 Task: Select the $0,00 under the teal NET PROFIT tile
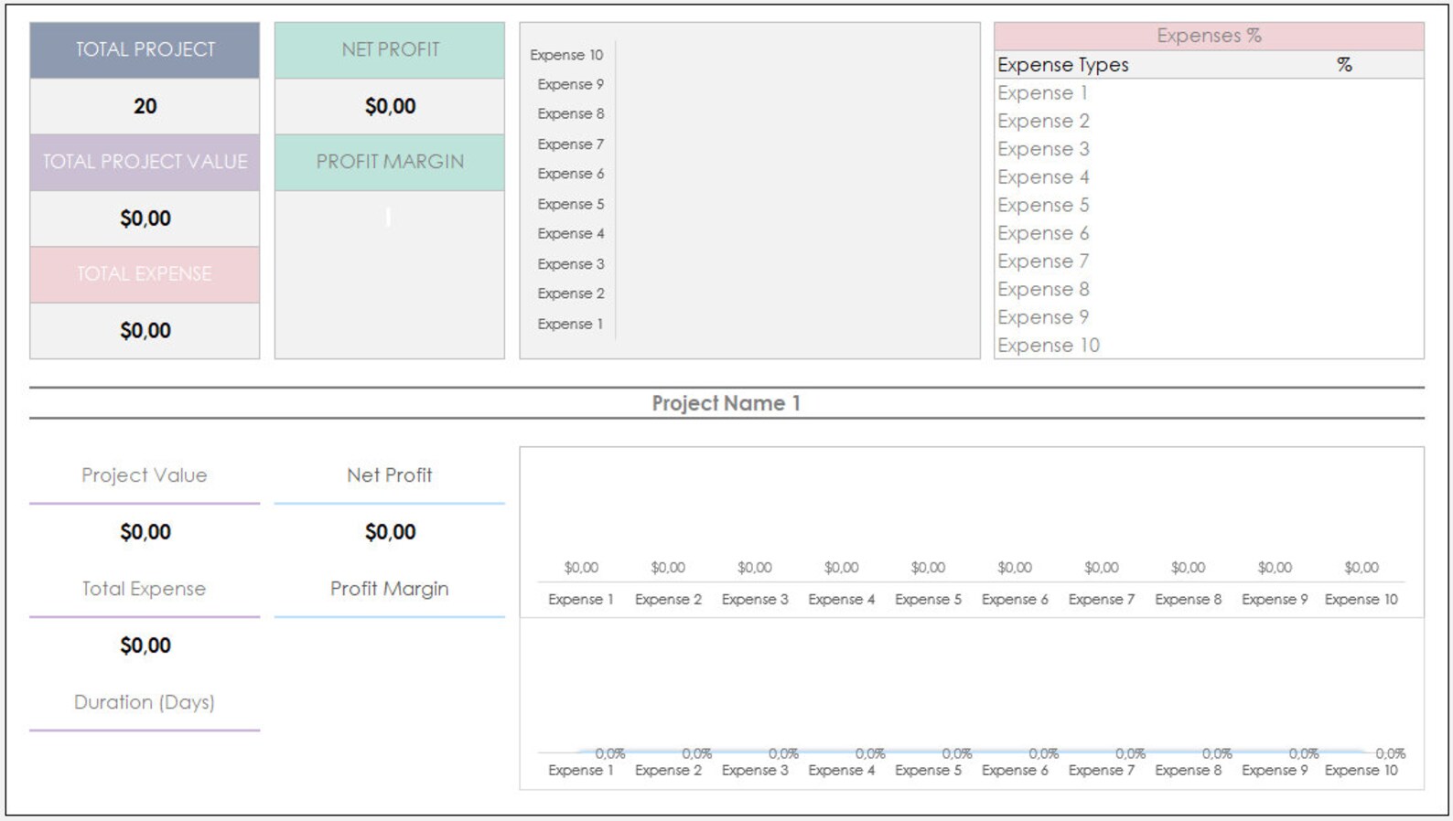point(390,106)
